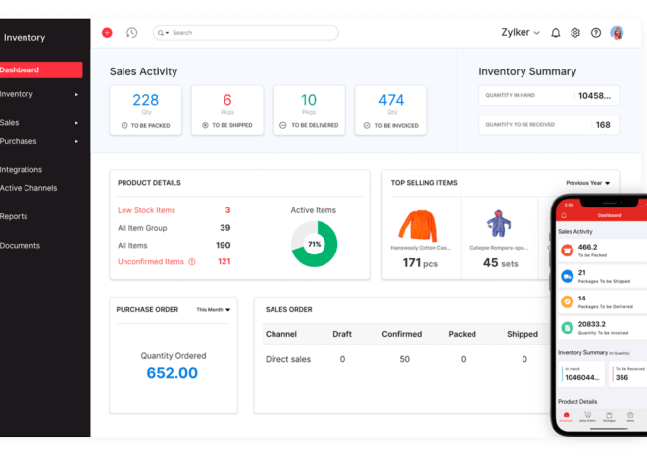This screenshot has width=647, height=460.
Task: Open the search filter magnifier dropdown
Action: [163, 33]
